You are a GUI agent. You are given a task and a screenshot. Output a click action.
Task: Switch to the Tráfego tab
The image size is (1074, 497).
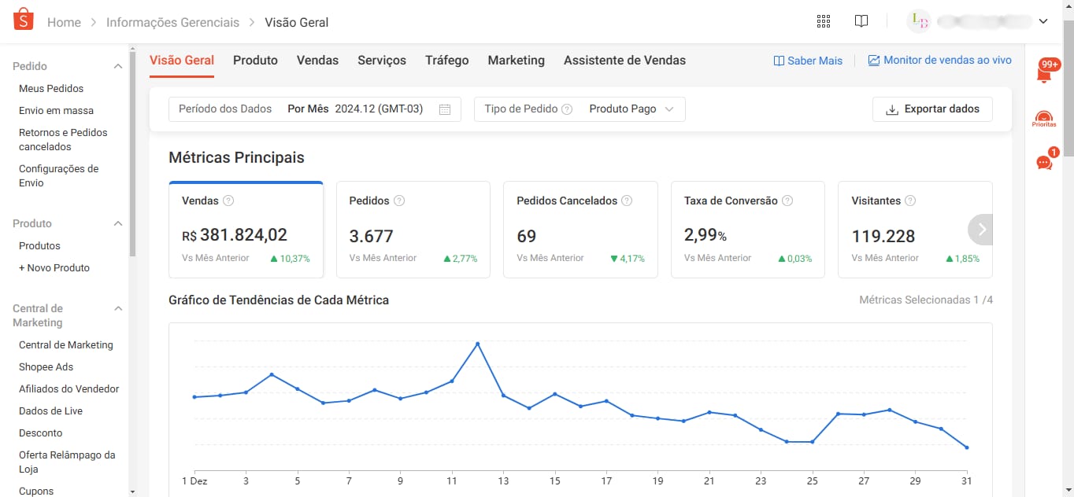[x=446, y=61]
